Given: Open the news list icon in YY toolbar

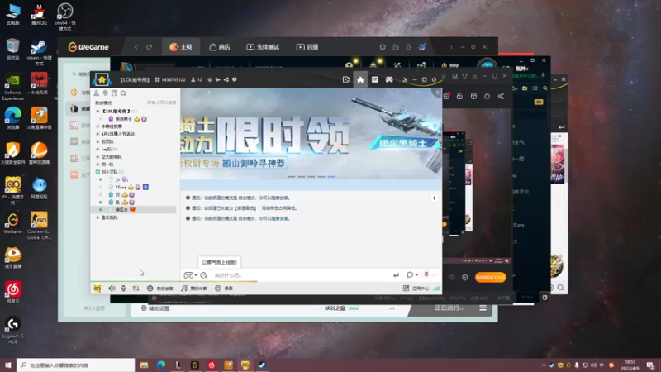Looking at the screenshot, I should point(375,79).
